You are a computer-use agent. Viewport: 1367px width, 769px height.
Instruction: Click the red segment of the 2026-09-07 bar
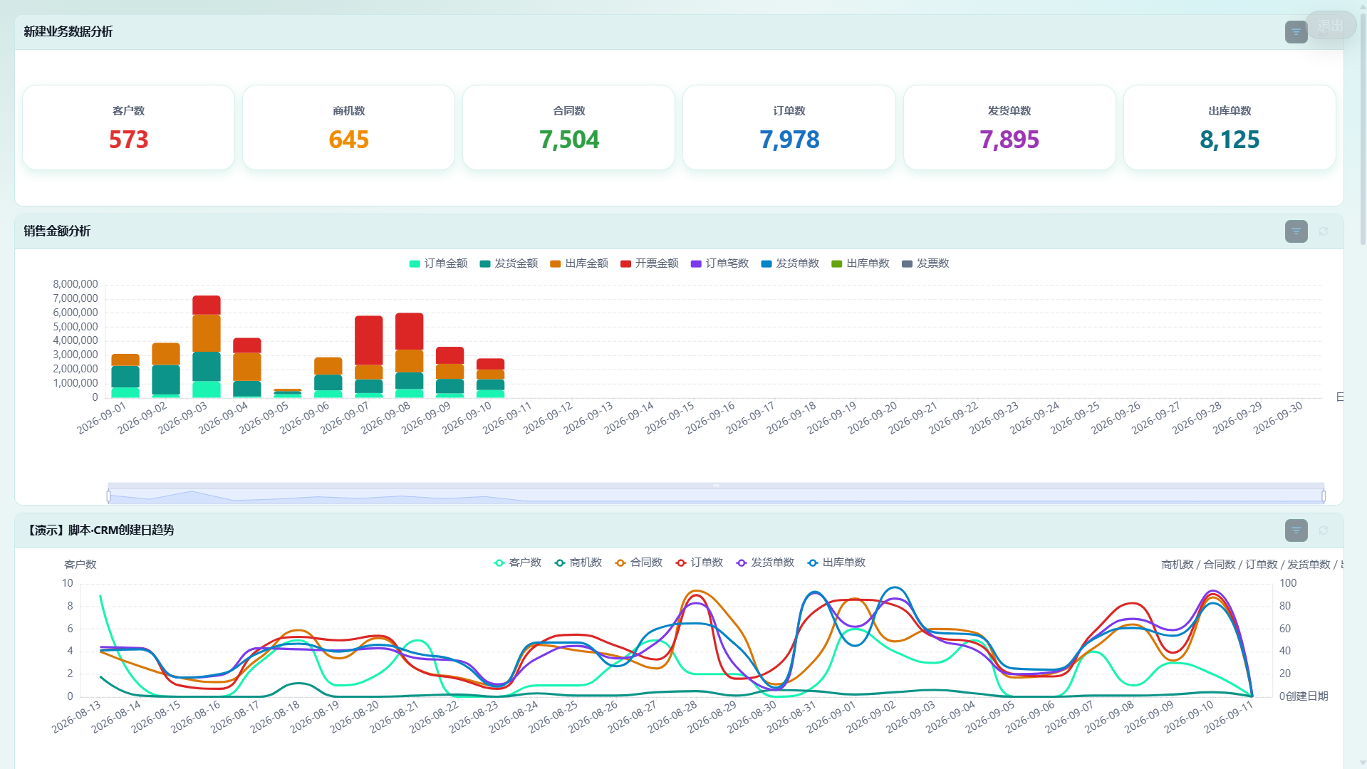(369, 340)
